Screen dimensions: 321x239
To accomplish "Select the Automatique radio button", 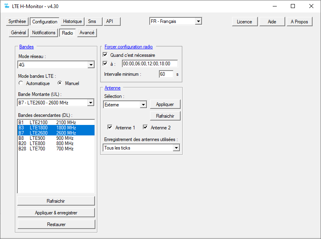I will 21,83.
